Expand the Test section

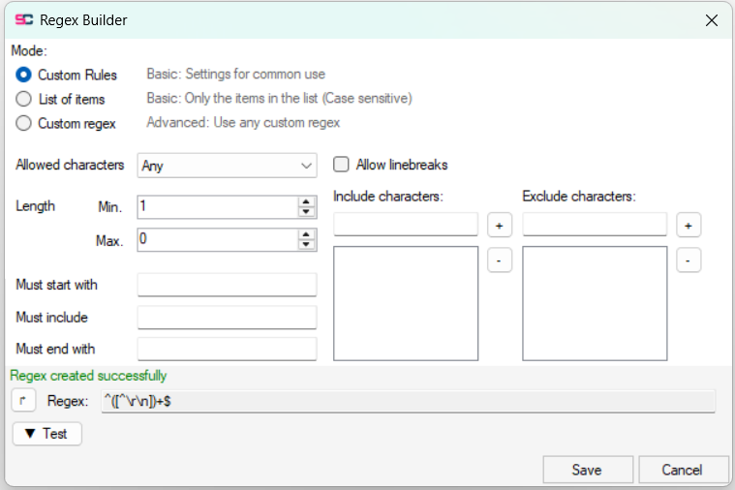(46, 434)
